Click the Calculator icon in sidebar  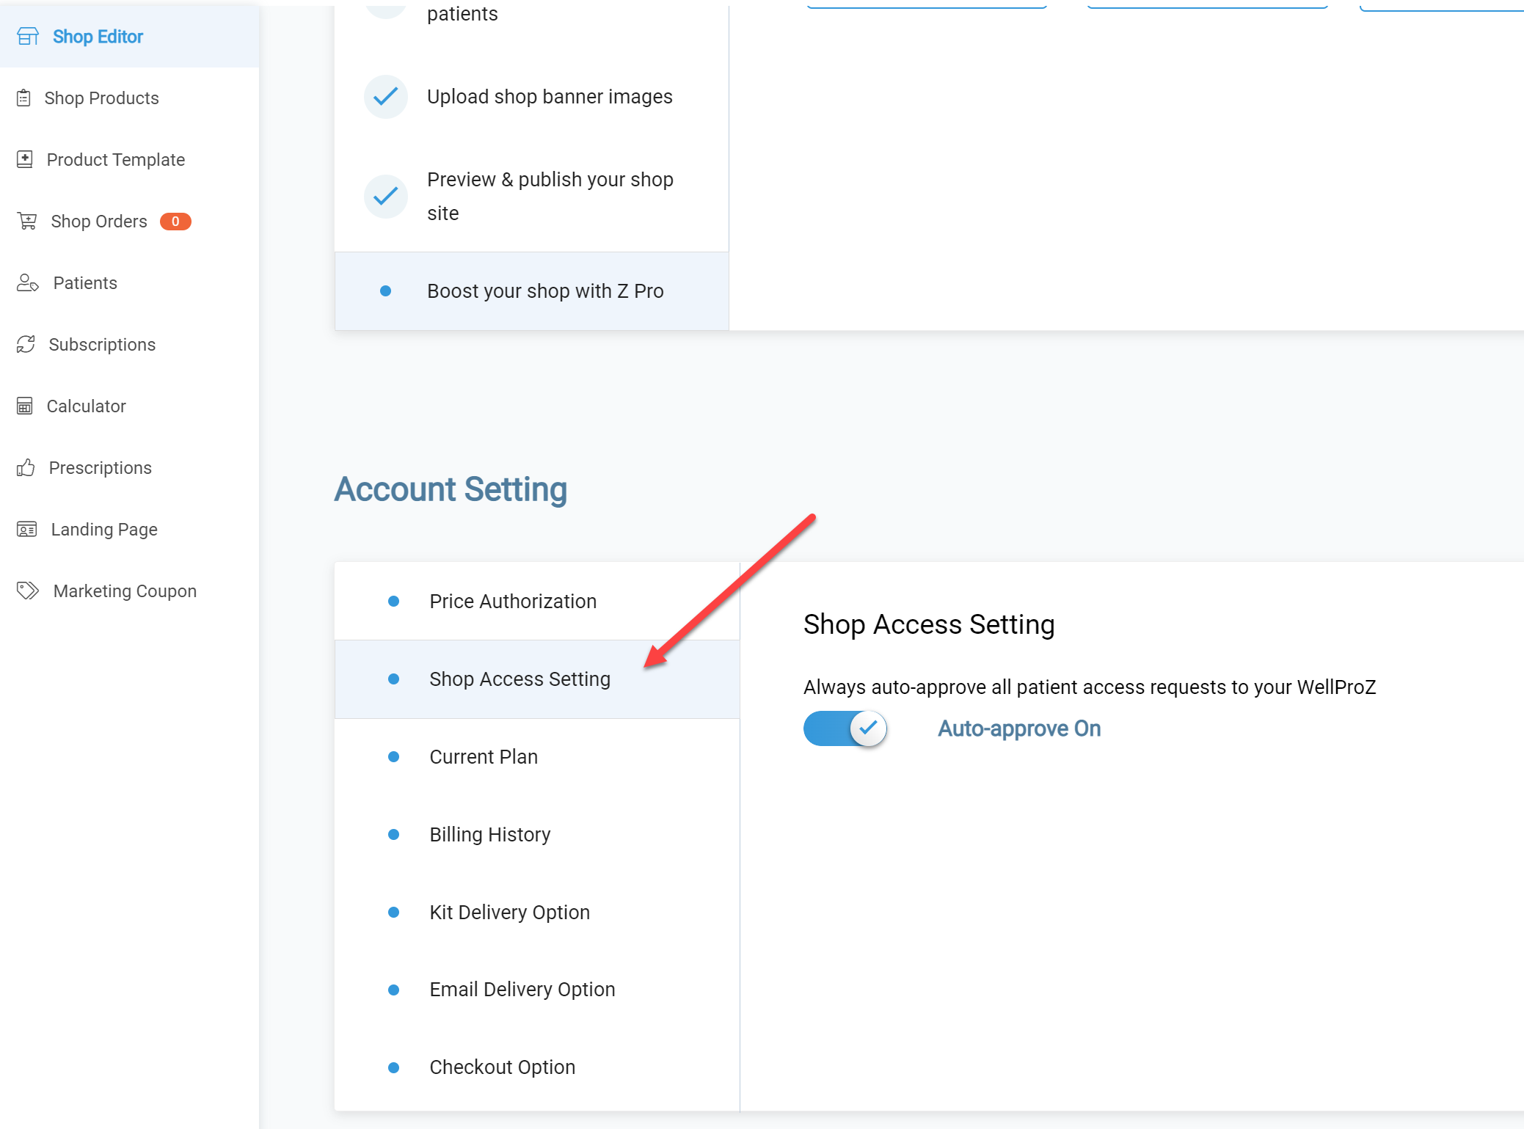[25, 406]
